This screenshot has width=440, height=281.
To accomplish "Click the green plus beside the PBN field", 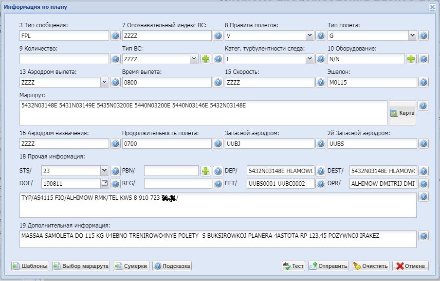I will click(206, 171).
